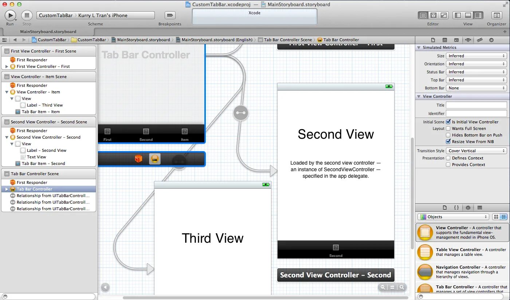Enable Provides Context checkbox

[448, 165]
